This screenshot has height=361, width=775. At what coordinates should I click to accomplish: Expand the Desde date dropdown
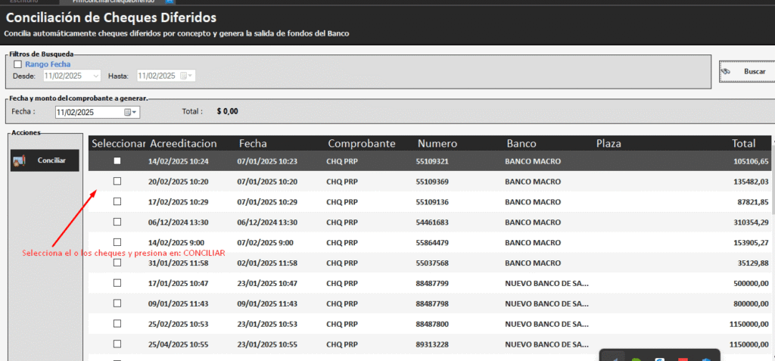[x=96, y=76]
